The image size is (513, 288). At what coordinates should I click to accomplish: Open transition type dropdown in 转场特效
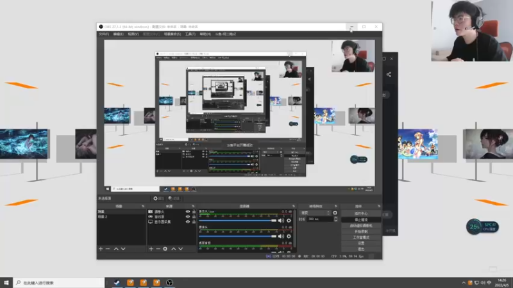(x=315, y=213)
